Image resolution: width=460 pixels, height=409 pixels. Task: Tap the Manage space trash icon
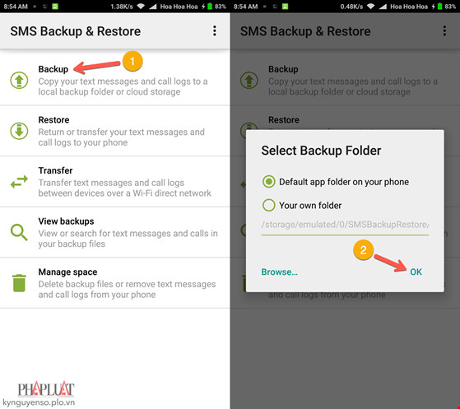click(20, 283)
